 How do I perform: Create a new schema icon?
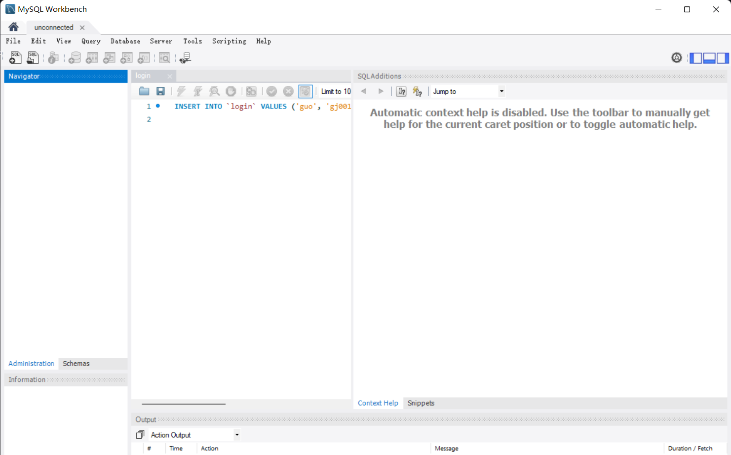[x=75, y=58]
